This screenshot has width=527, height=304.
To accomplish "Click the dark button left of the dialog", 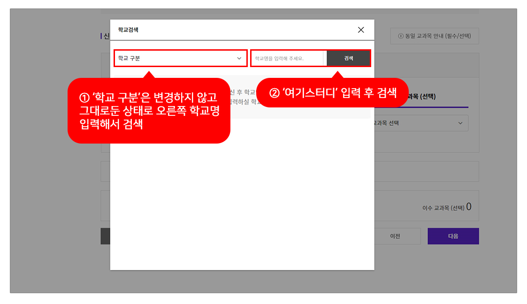I will (x=105, y=236).
